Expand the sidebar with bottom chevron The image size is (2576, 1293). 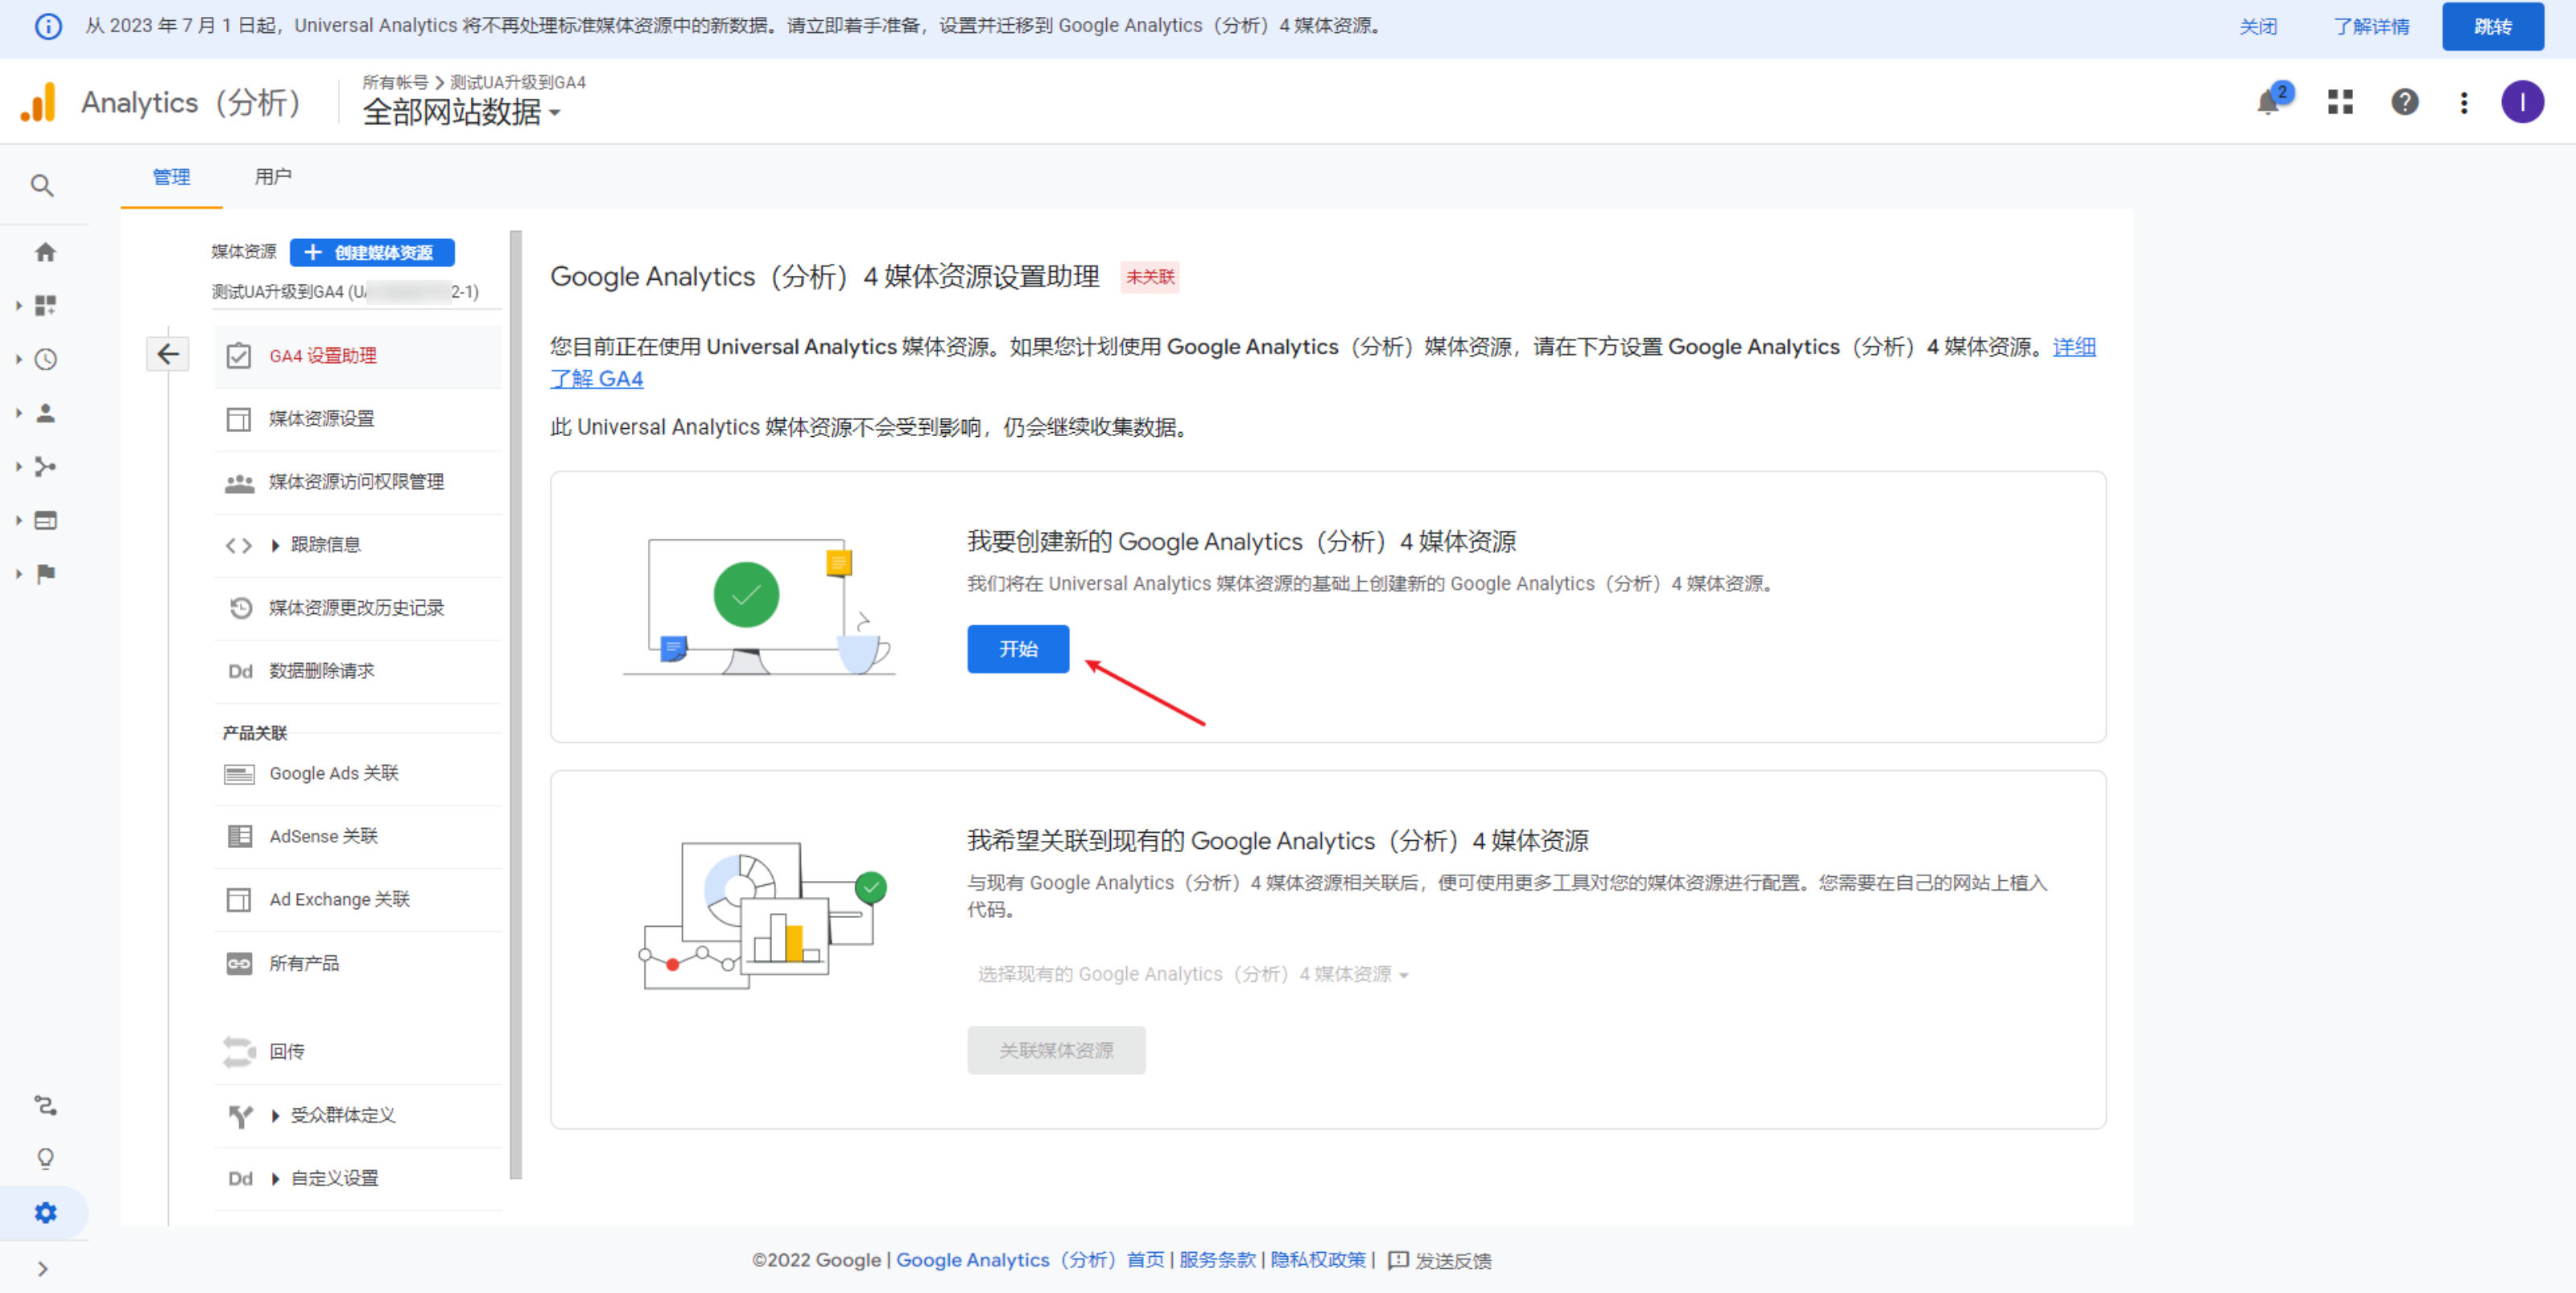pyautogui.click(x=42, y=1268)
